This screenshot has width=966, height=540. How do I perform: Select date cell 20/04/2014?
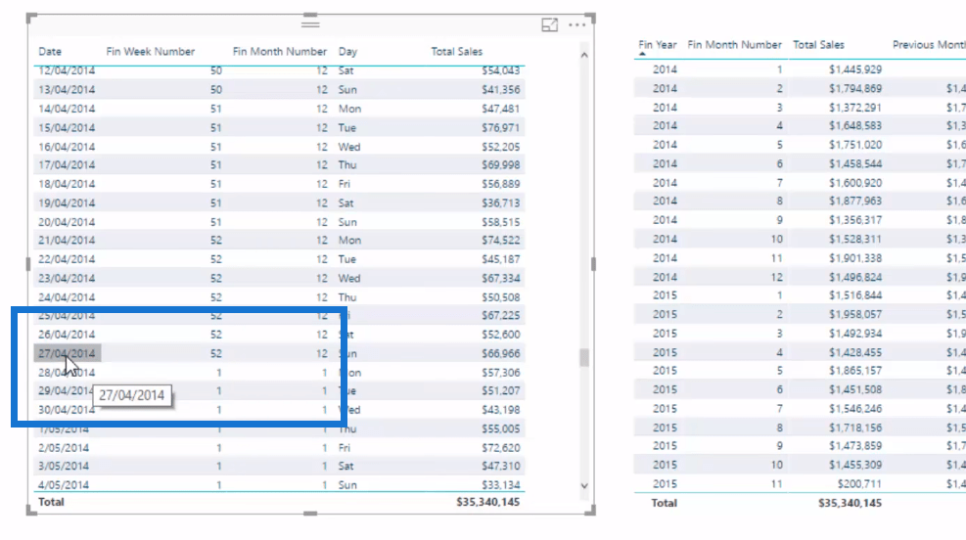point(67,222)
